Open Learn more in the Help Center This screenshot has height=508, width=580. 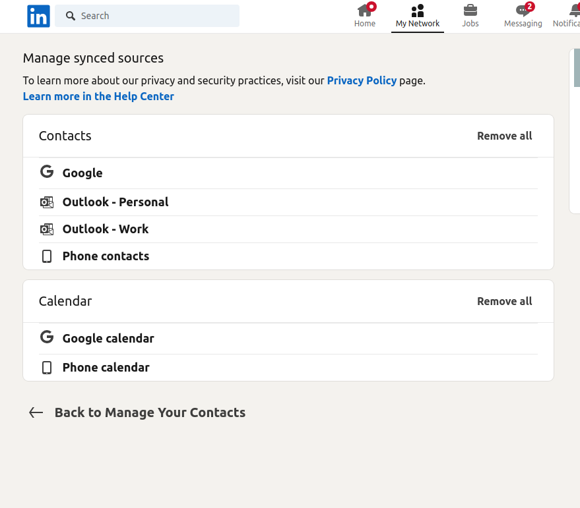tap(98, 96)
